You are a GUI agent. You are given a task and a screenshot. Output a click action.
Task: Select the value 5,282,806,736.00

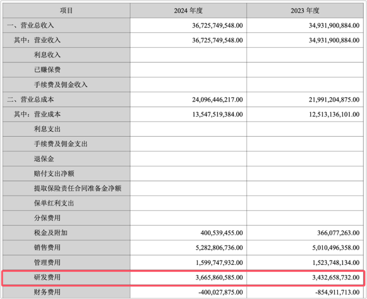[219, 248]
